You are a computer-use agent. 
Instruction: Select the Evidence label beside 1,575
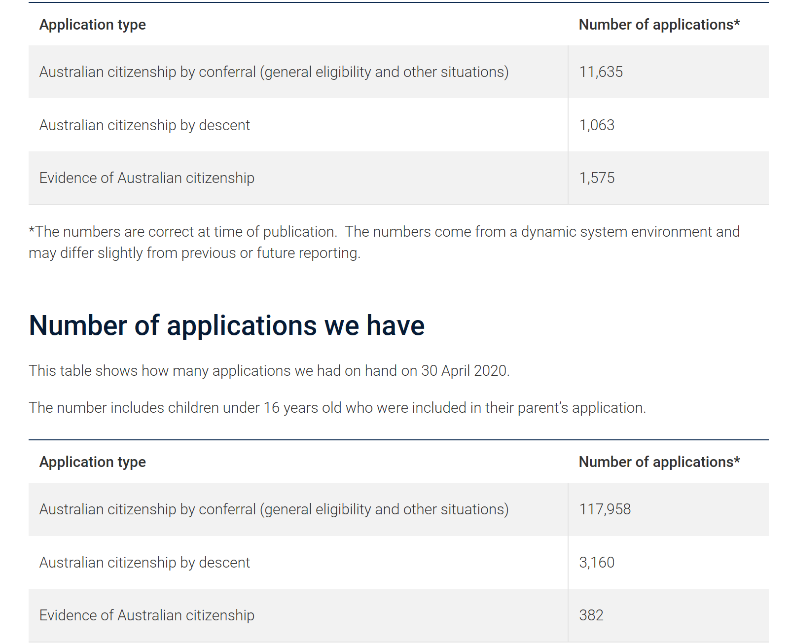coord(147,178)
